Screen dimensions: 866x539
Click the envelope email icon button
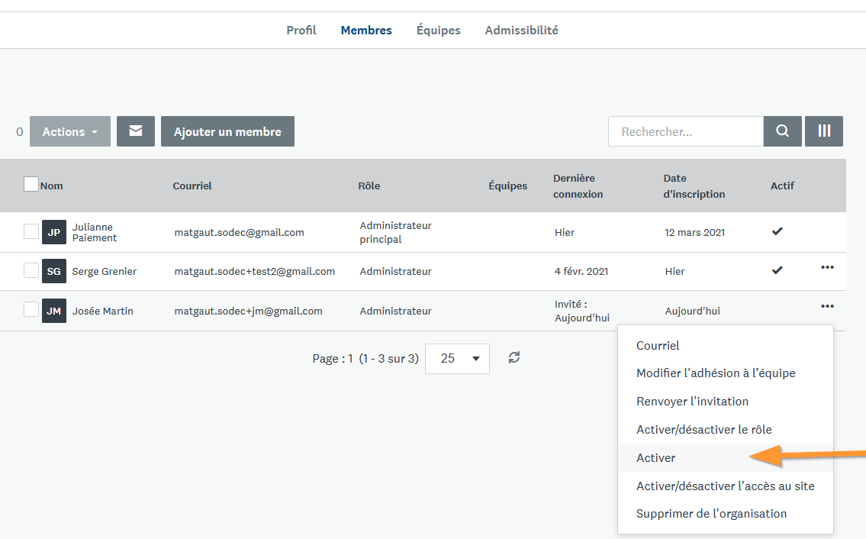coord(136,131)
